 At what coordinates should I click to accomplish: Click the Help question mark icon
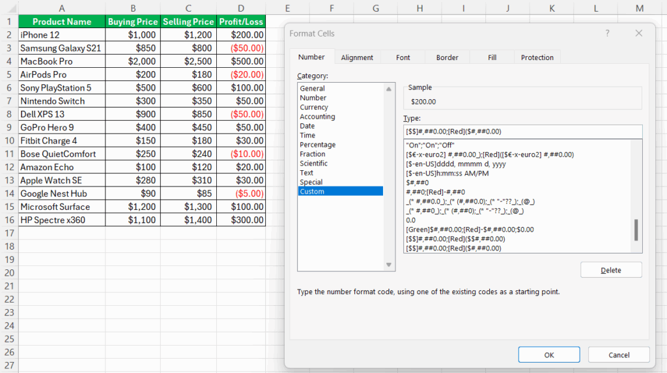click(x=607, y=33)
